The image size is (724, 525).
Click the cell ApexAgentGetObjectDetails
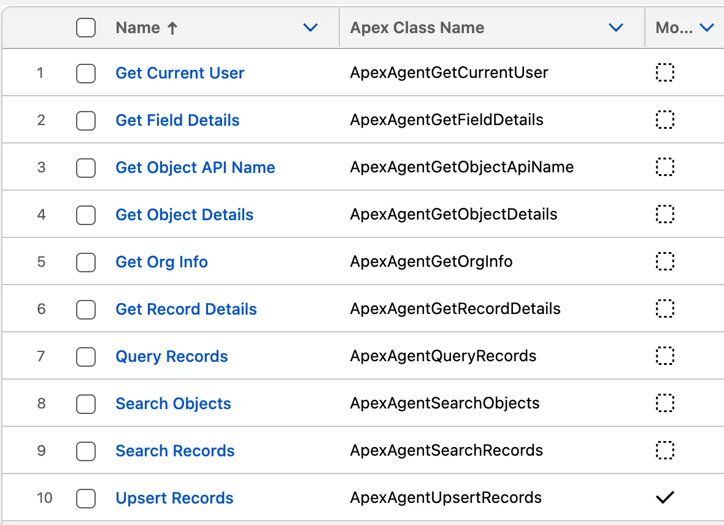tap(453, 214)
